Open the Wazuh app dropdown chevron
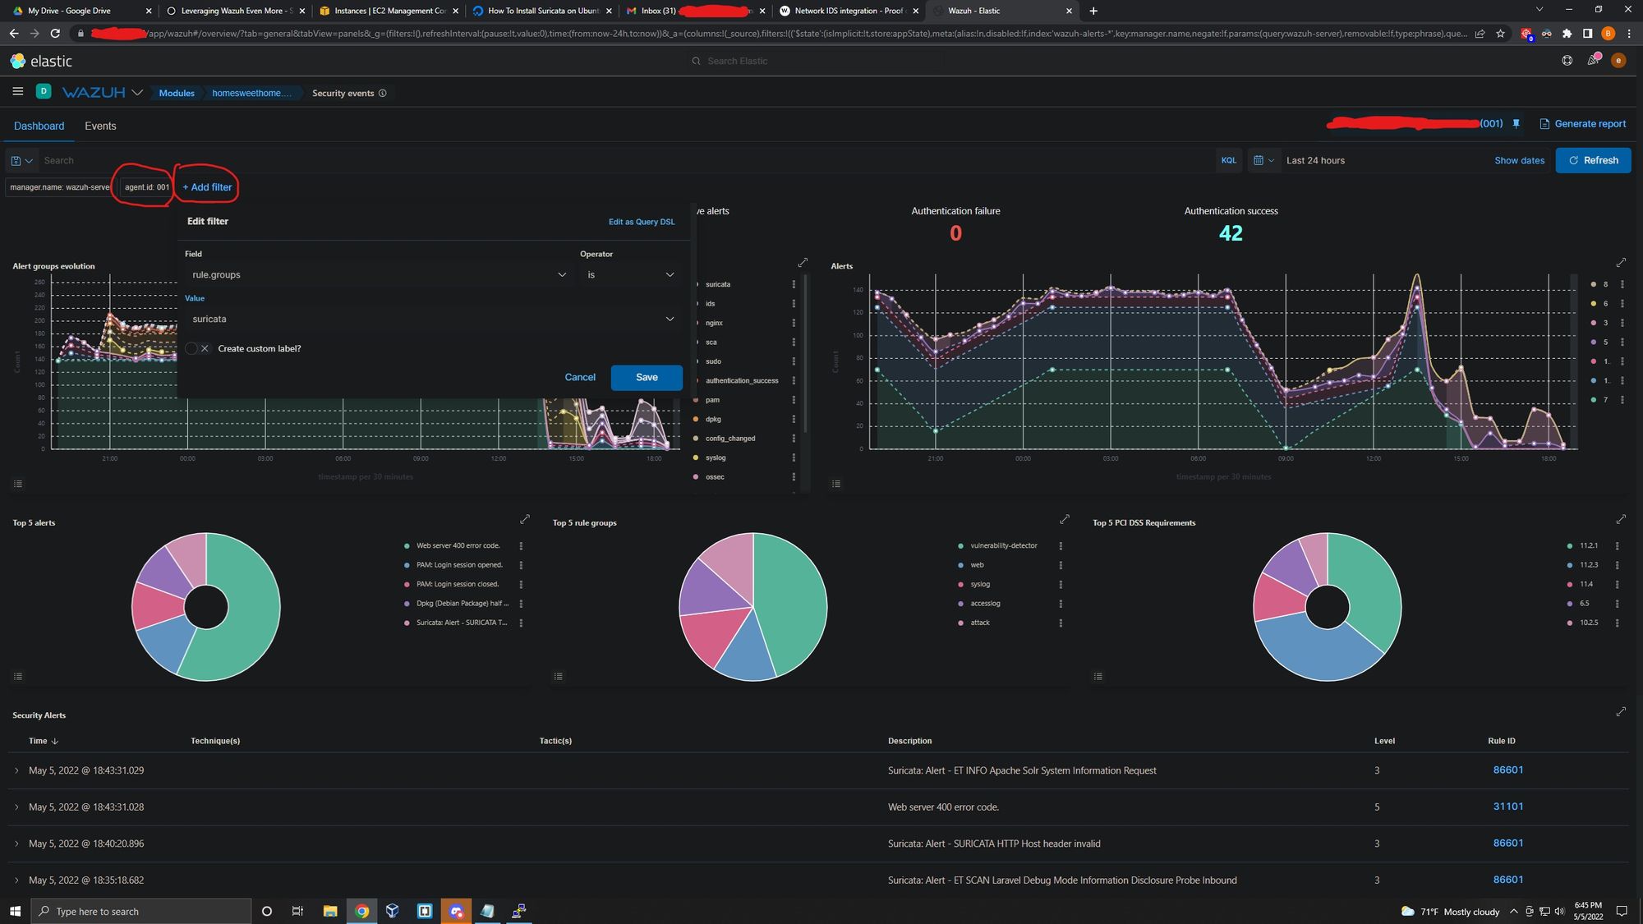The image size is (1643, 924). [137, 92]
